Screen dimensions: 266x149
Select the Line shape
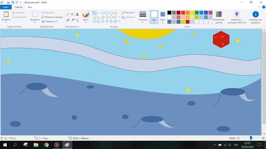click(x=94, y=13)
